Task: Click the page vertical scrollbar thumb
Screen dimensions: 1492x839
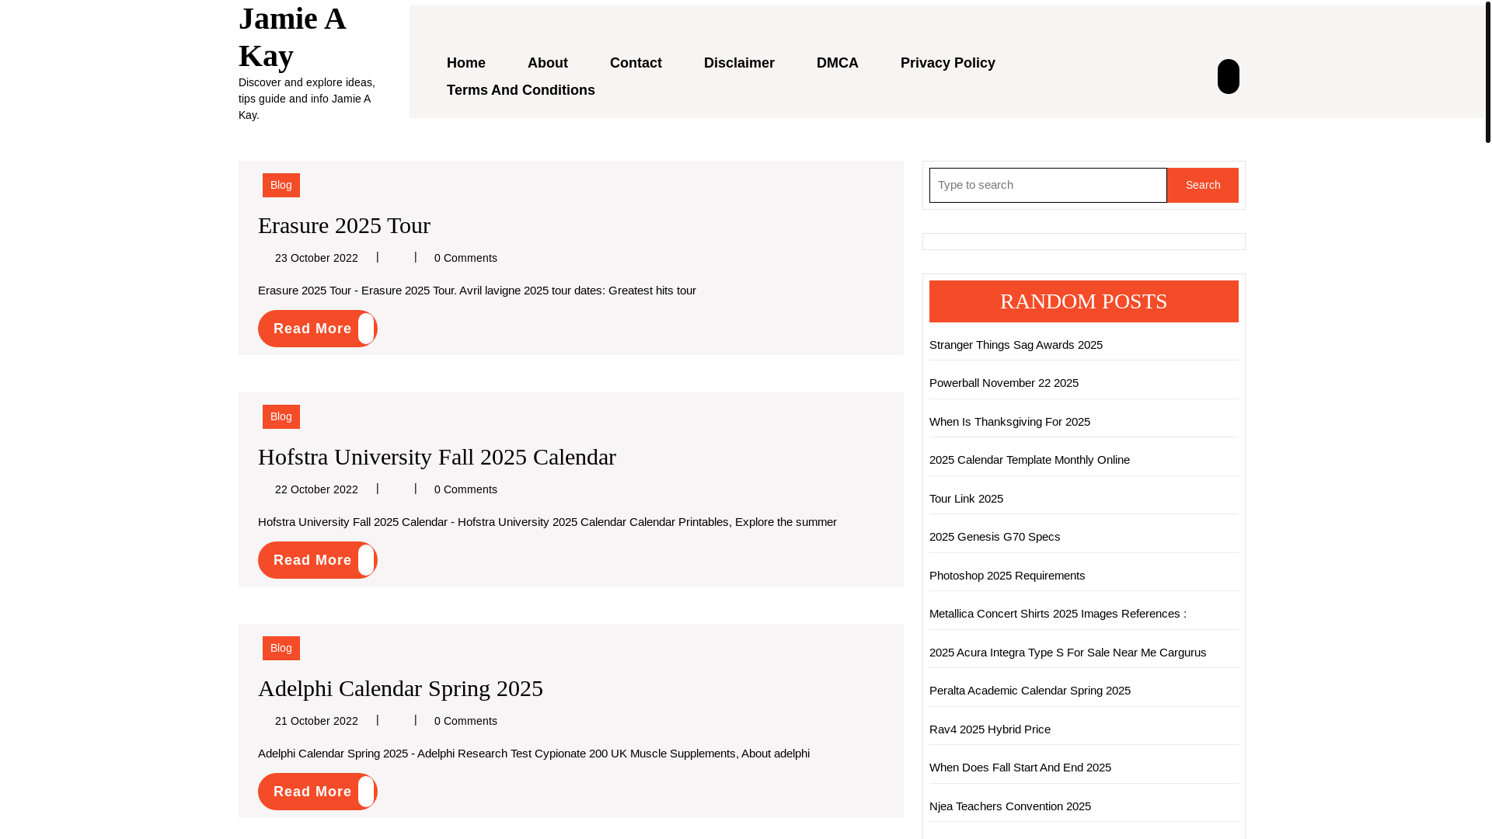Action: [x=1487, y=71]
